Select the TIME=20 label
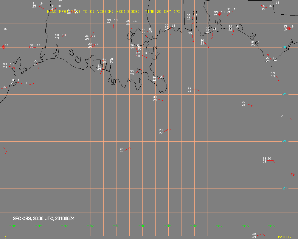Viewport: 298px width, 239px height. (x=153, y=12)
